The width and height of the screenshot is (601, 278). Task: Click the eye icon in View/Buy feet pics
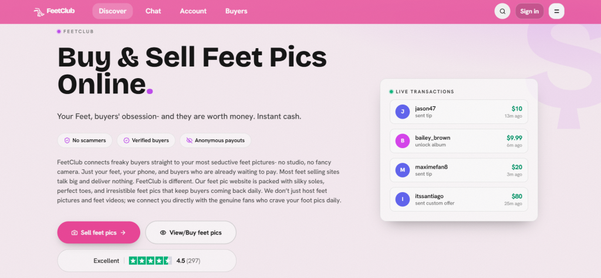(x=163, y=233)
